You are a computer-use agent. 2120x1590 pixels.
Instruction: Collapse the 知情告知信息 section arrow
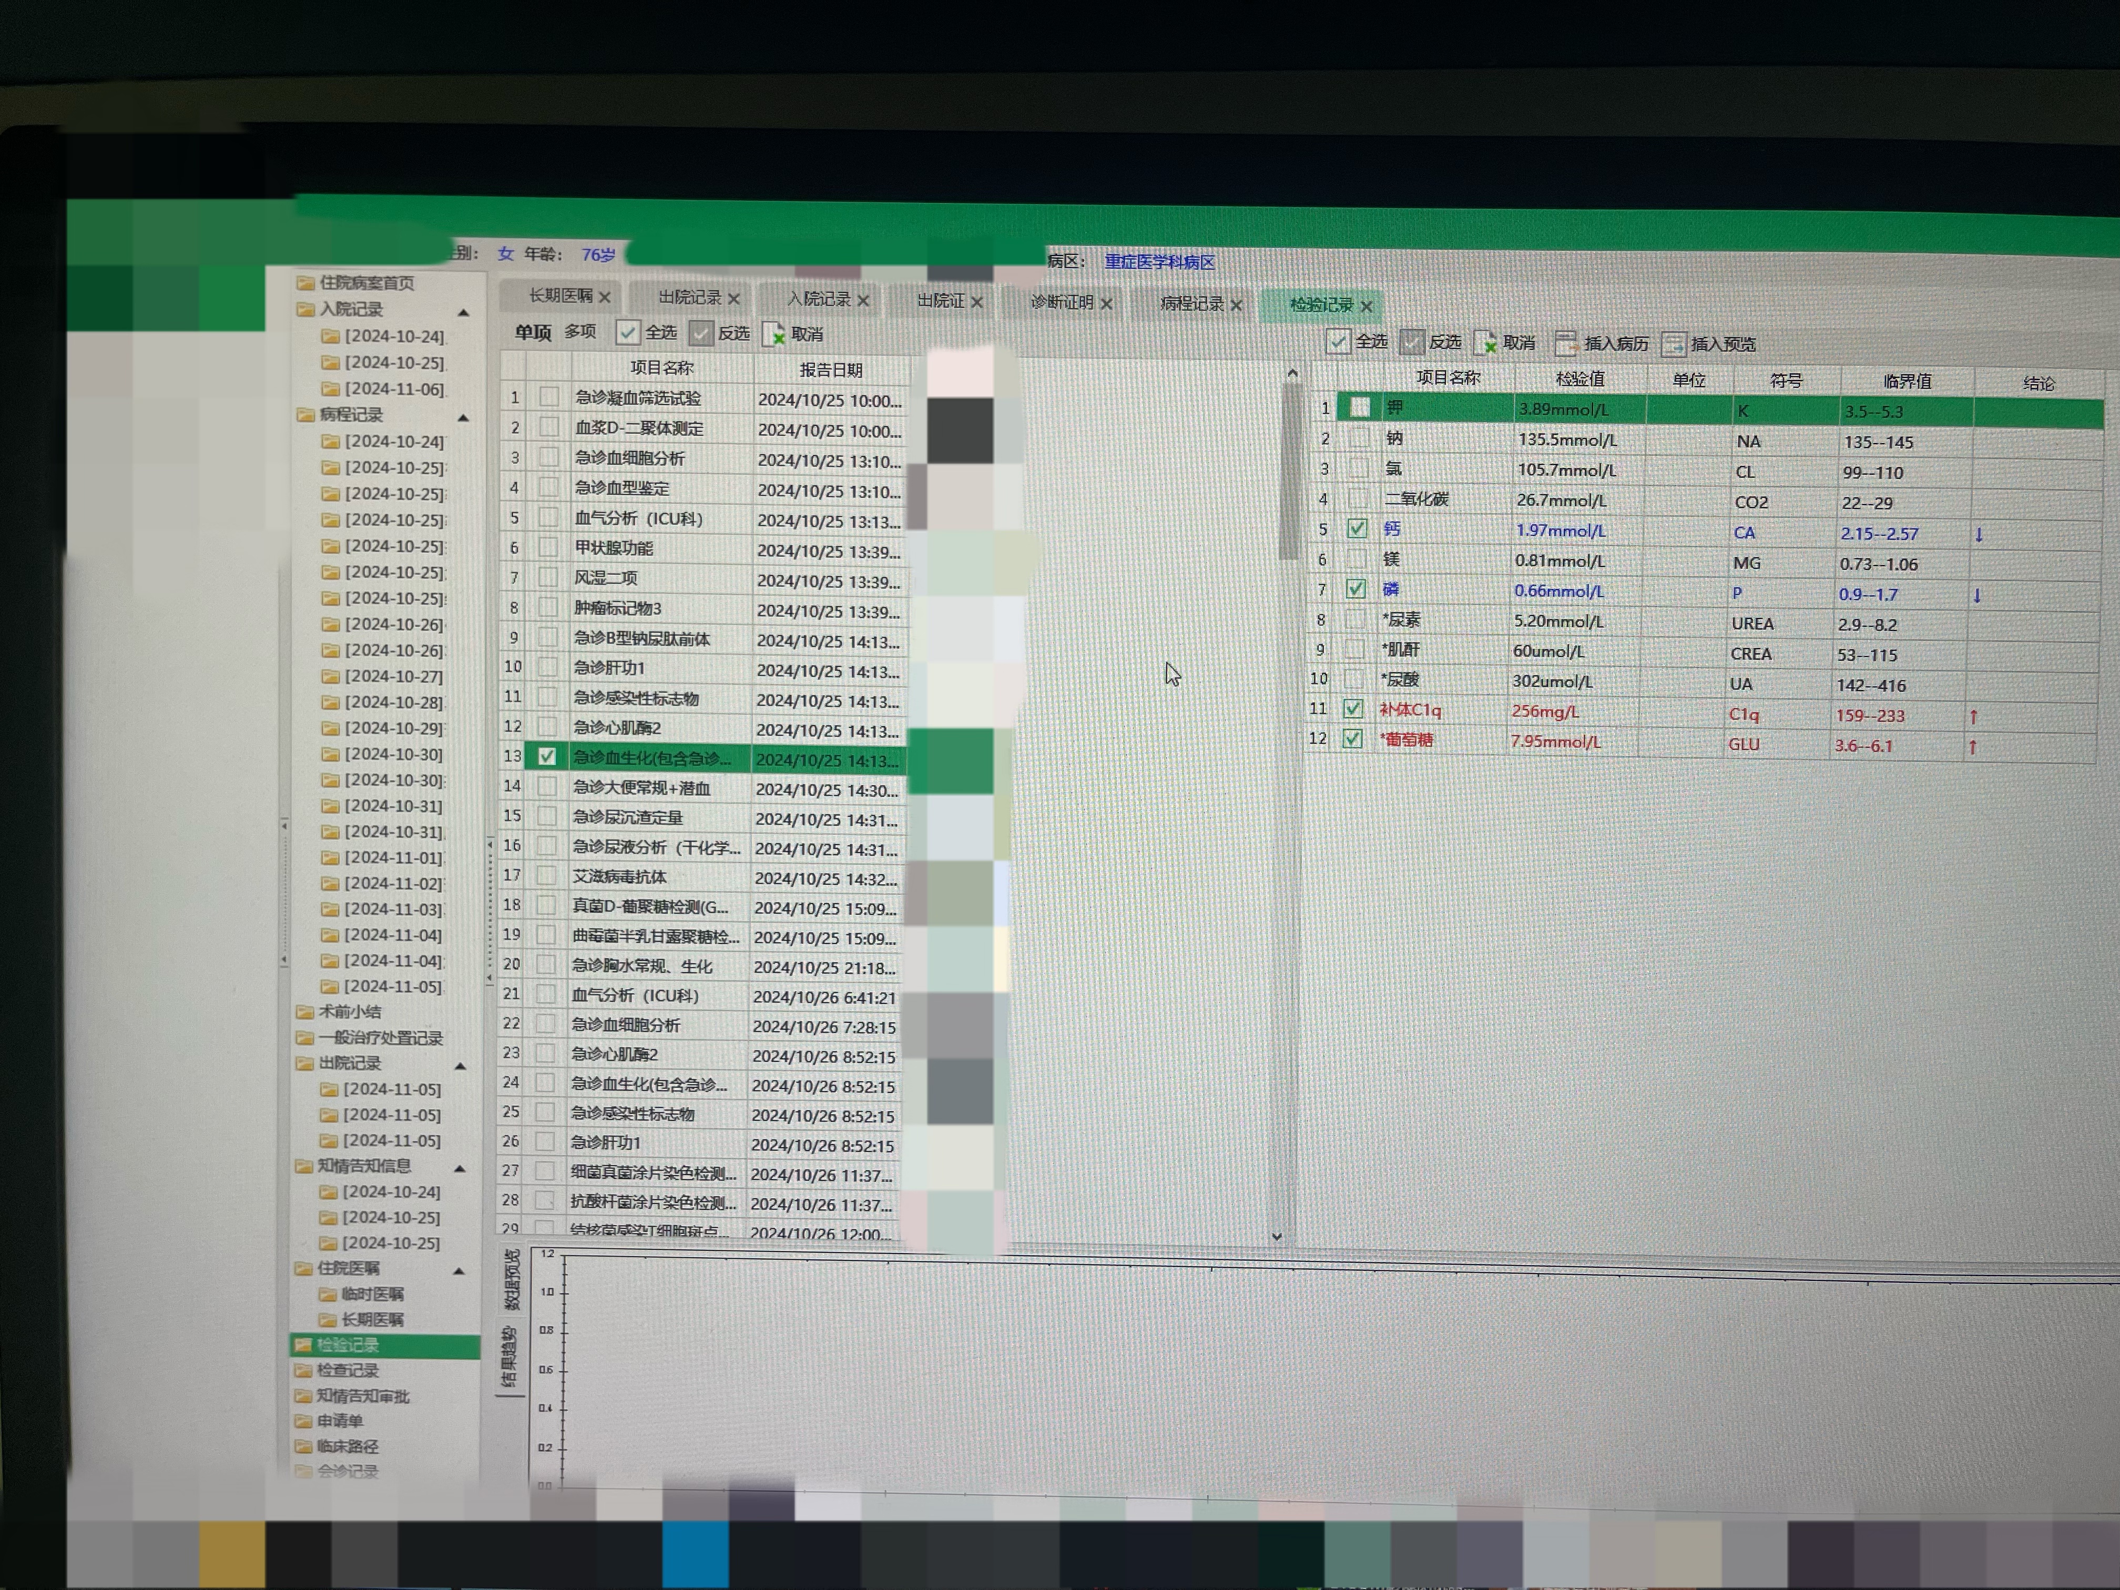click(460, 1168)
